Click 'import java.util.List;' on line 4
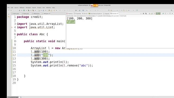Screen dimensions: 174x98 pos(36,27)
